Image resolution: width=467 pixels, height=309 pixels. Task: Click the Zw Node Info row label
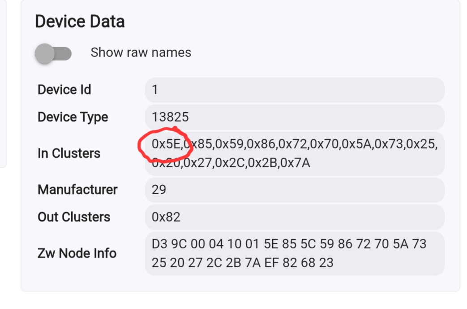pyautogui.click(x=77, y=253)
